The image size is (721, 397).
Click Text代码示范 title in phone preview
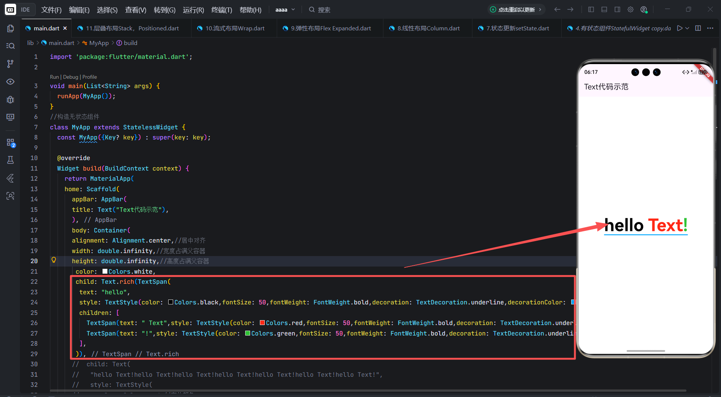(606, 87)
